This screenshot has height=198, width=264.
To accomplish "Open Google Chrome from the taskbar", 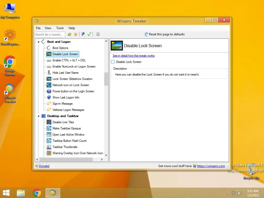I will tap(37, 193).
